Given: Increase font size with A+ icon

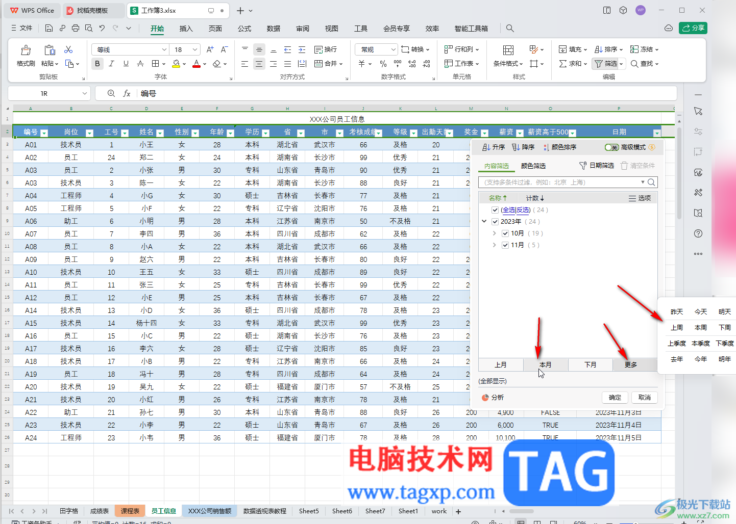Looking at the screenshot, I should [x=210, y=49].
